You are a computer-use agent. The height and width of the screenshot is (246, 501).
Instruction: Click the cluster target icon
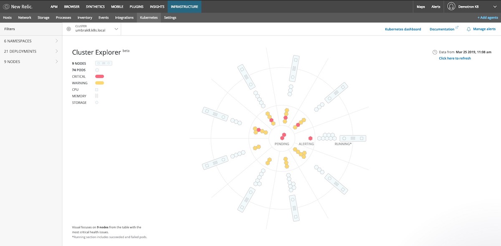tap(69, 29)
